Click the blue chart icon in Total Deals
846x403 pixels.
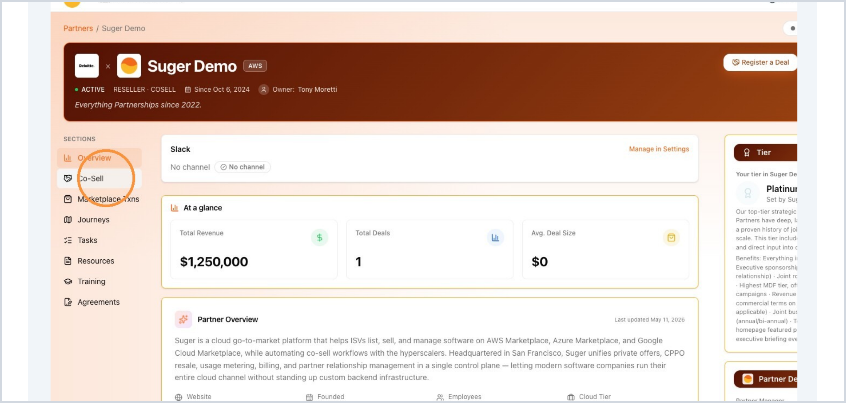495,238
